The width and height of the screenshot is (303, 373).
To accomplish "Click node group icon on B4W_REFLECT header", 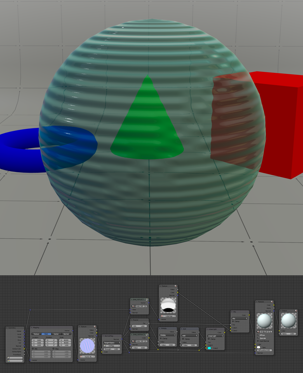I will point(147,300).
